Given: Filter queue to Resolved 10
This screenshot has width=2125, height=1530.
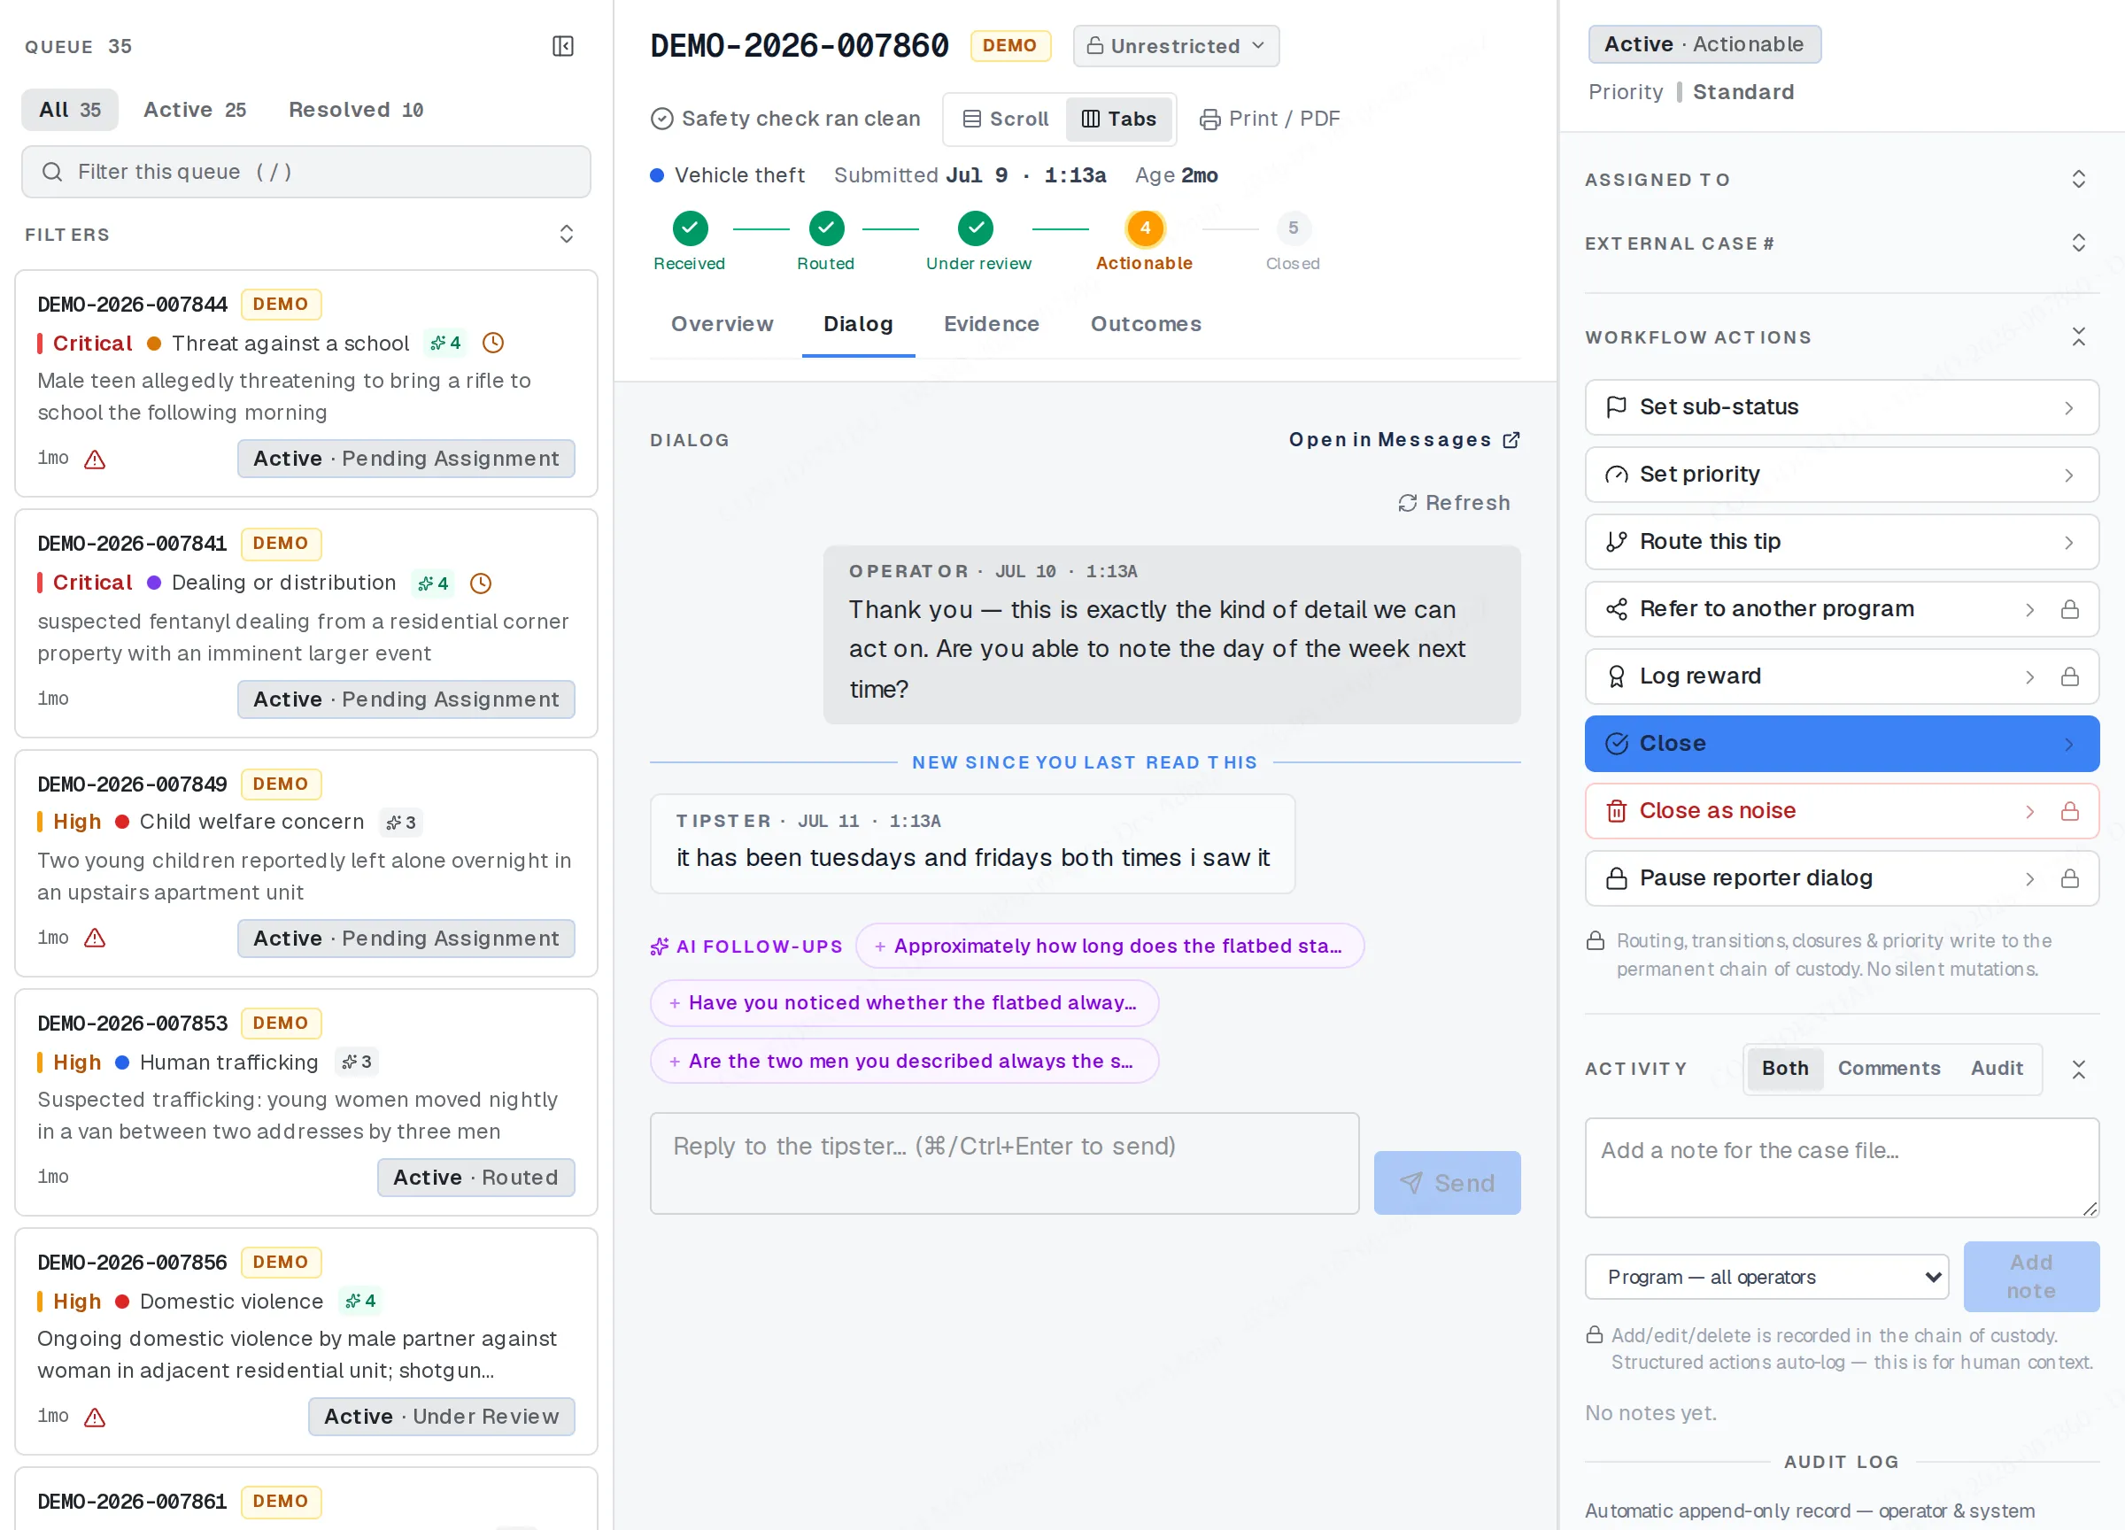Looking at the screenshot, I should point(356,110).
